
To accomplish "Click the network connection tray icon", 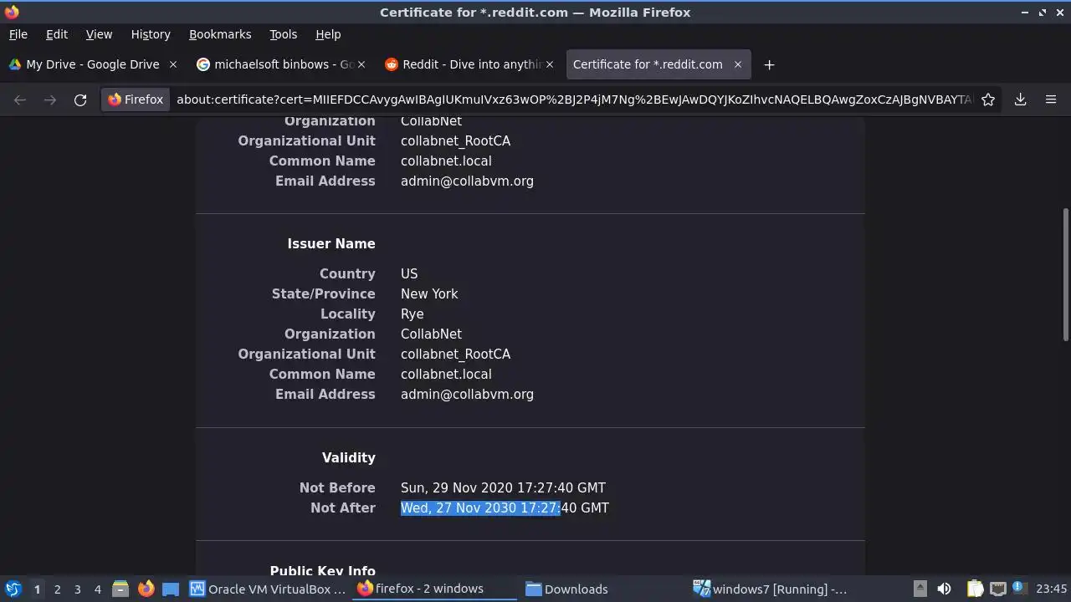I will 997,589.
